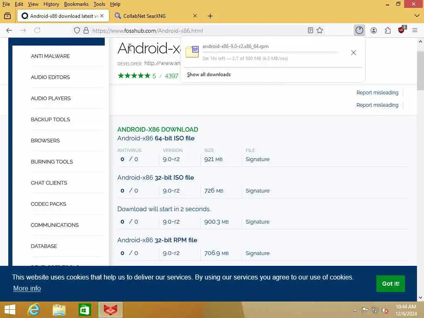The image size is (424, 318).
Task: Open the BROWSERS category
Action: pos(45,141)
